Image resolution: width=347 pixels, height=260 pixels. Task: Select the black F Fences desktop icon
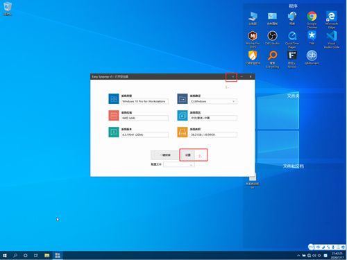[292, 60]
